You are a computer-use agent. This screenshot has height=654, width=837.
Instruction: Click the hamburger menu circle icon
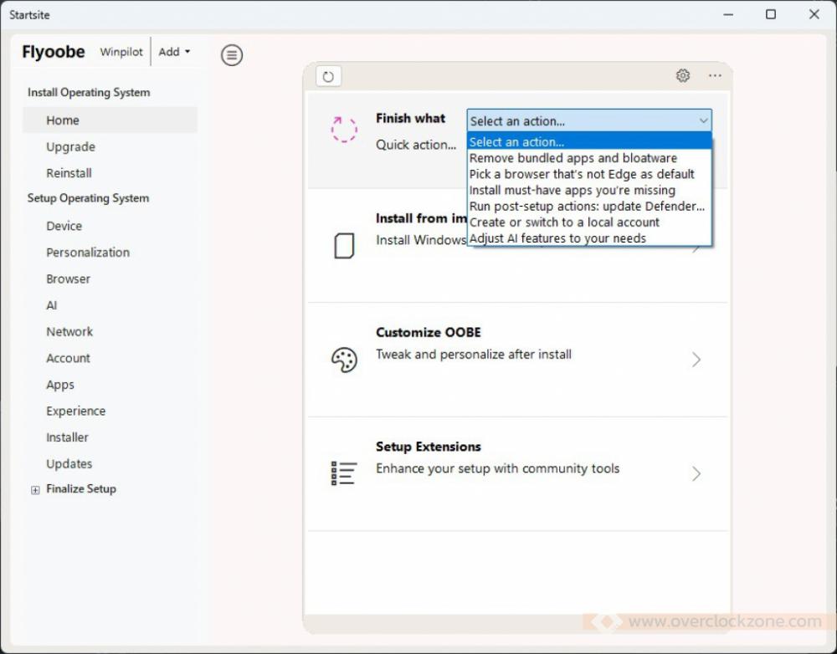pyautogui.click(x=232, y=55)
